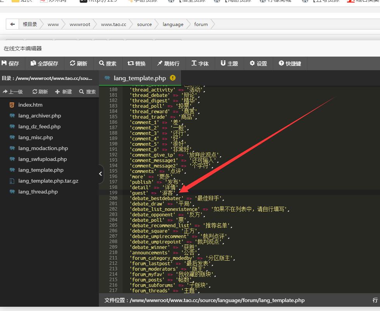Click the Save (保存) toolbar button
The width and height of the screenshot is (380, 311).
coord(10,64)
